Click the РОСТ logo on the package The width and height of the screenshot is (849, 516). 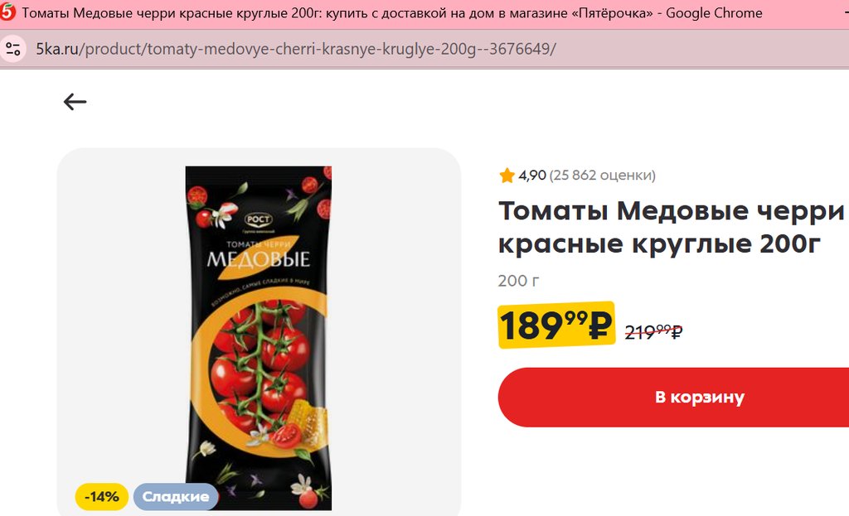(259, 219)
